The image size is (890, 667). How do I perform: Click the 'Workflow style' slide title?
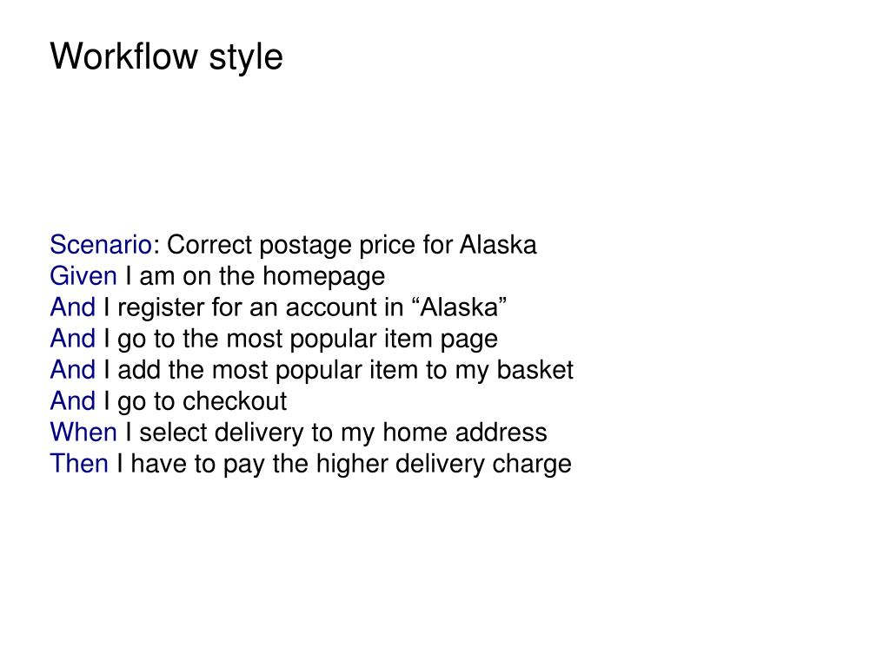click(166, 57)
